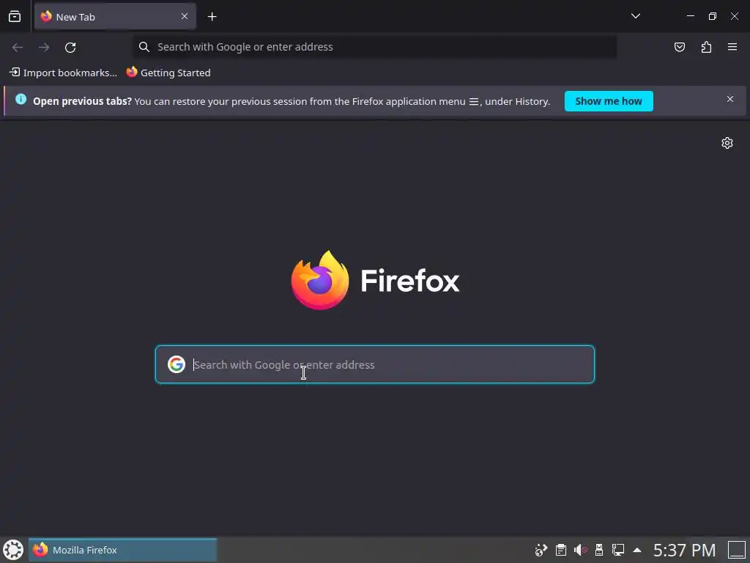The image size is (750, 563).
Task: Open the Save to Pocket icon
Action: point(680,47)
